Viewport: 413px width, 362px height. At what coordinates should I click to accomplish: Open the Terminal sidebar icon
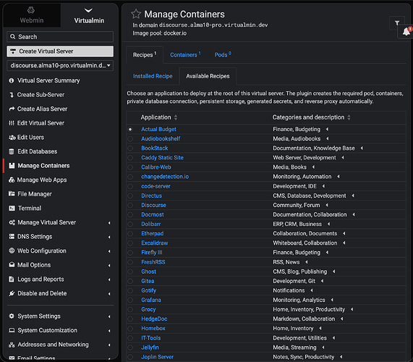point(12,208)
